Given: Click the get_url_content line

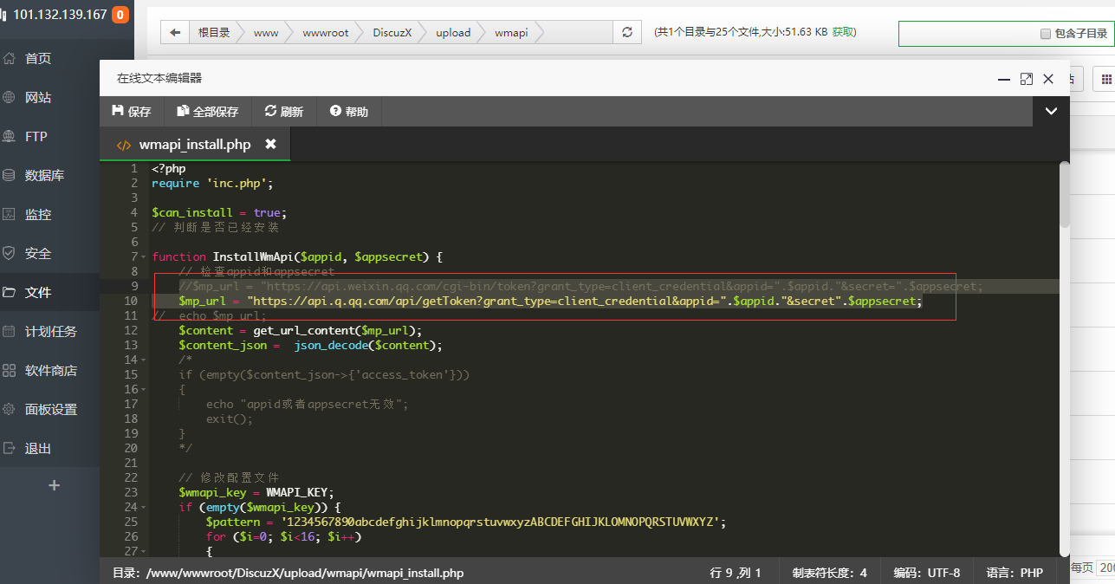Looking at the screenshot, I should tap(300, 330).
